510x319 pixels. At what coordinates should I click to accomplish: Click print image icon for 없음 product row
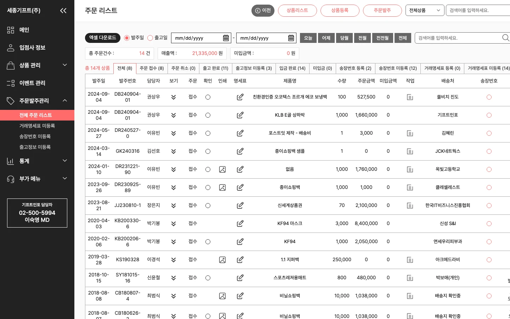coord(222,169)
